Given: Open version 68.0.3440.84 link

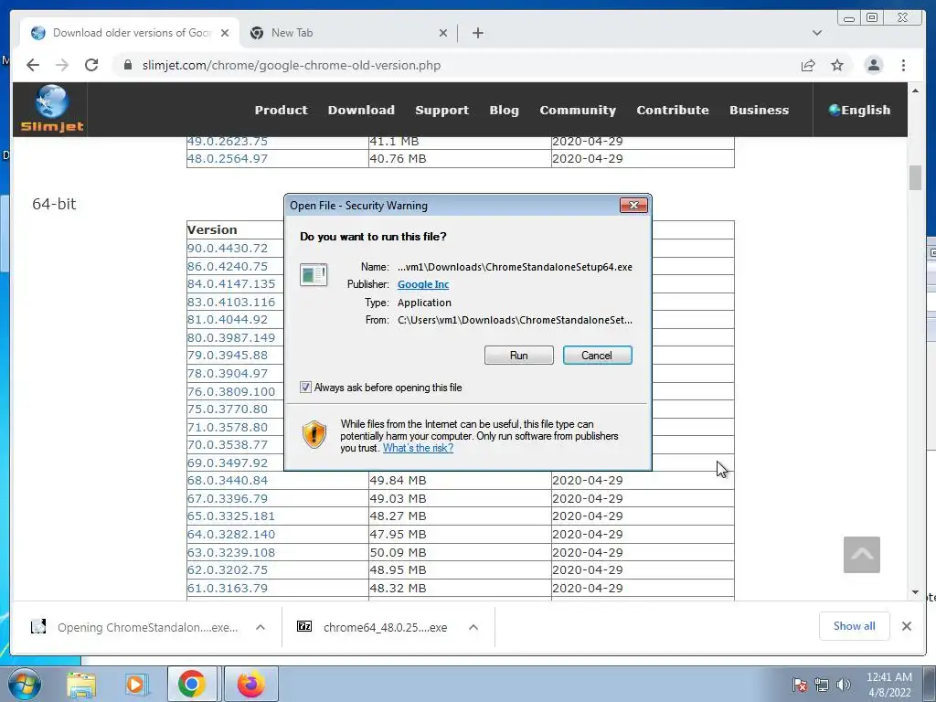Looking at the screenshot, I should pos(228,481).
